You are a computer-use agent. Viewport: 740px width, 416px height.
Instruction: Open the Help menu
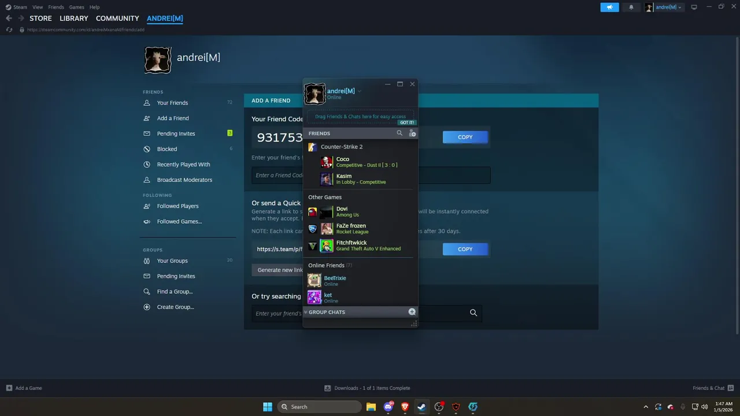[94, 7]
